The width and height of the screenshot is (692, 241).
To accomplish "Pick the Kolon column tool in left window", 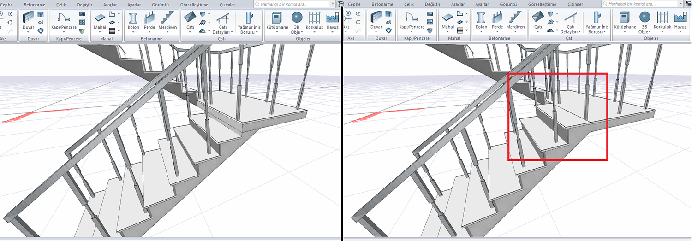I will 133,21.
